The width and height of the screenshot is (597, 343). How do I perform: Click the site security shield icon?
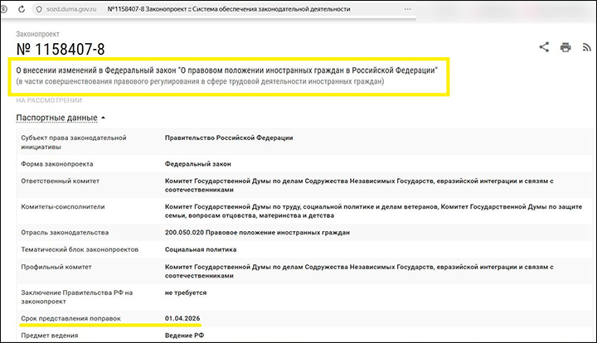point(39,8)
